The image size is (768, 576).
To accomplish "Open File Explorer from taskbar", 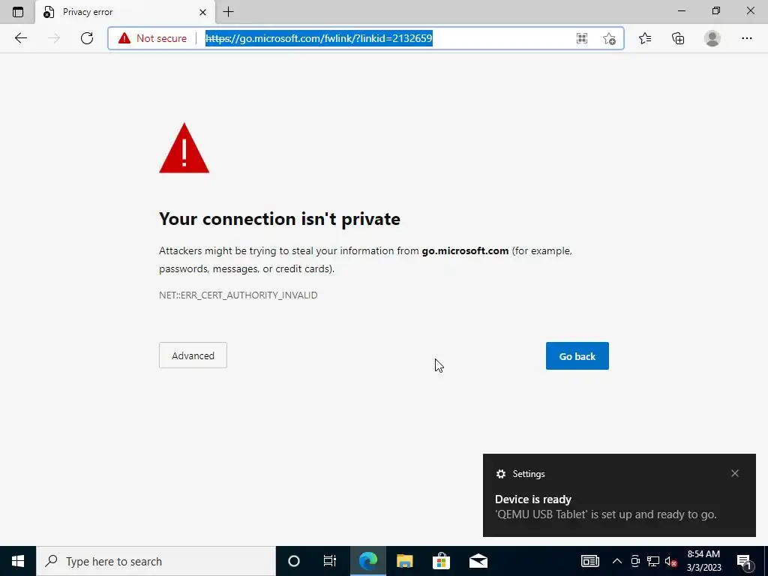I will (404, 561).
